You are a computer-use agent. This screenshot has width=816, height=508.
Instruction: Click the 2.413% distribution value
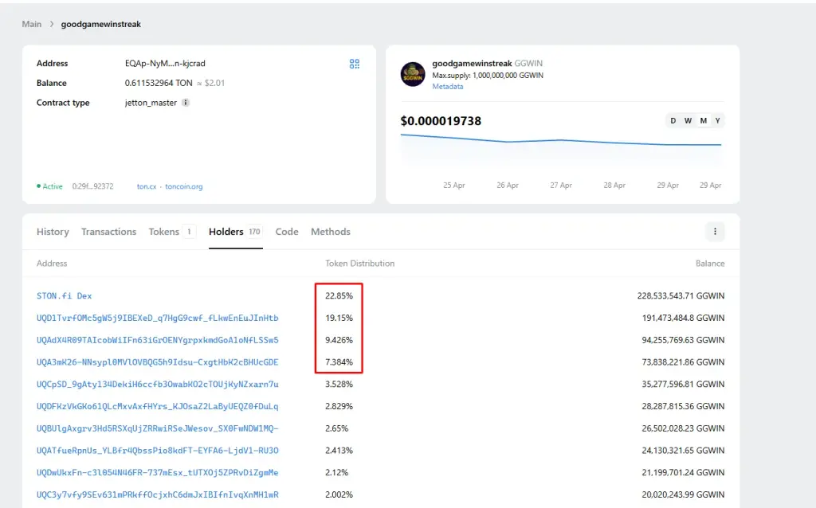(339, 451)
